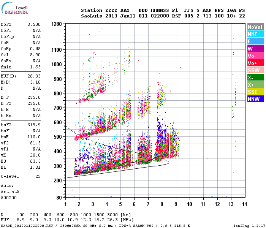The height and width of the screenshot is (228, 266).
Task: Click the yE value 20.0
Action: (35, 155)
